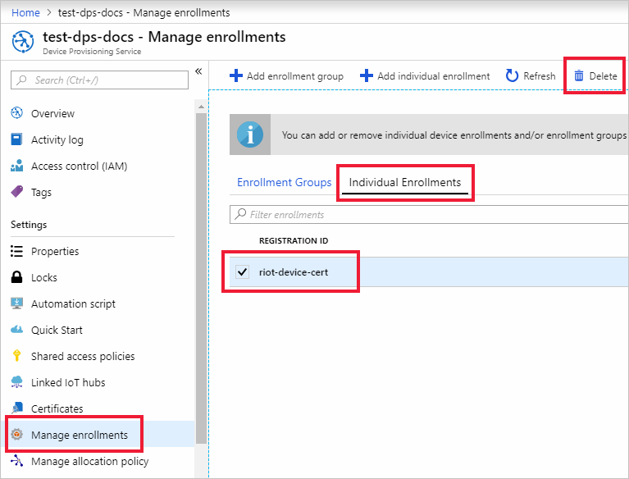Click the Overview icon in sidebar
This screenshot has width=629, height=479.
pyautogui.click(x=17, y=113)
